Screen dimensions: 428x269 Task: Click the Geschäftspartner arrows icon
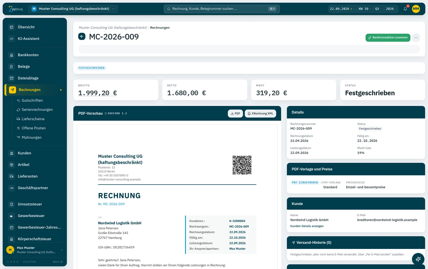tap(12, 188)
